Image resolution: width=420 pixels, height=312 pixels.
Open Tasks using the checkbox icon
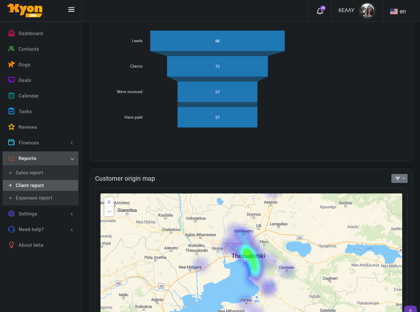[11, 111]
